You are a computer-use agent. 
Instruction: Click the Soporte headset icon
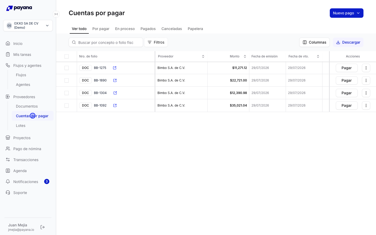pos(8,192)
